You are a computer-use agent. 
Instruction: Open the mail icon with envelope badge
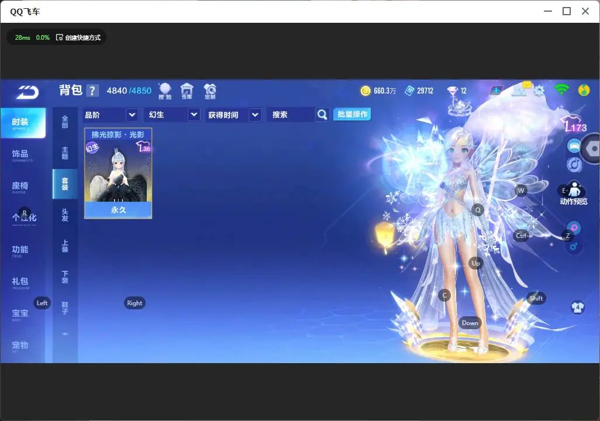click(520, 89)
